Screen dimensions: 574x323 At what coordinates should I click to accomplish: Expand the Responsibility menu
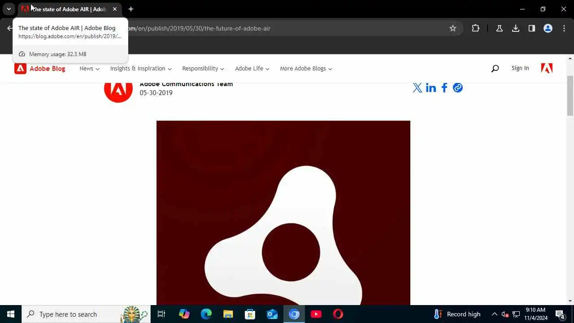pos(203,69)
